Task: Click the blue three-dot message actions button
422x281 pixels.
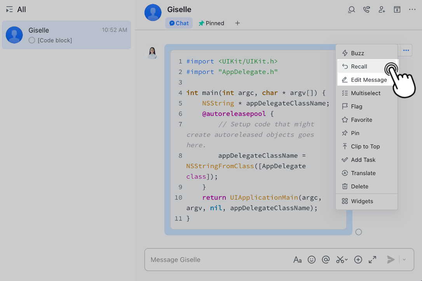Action: 406,50
